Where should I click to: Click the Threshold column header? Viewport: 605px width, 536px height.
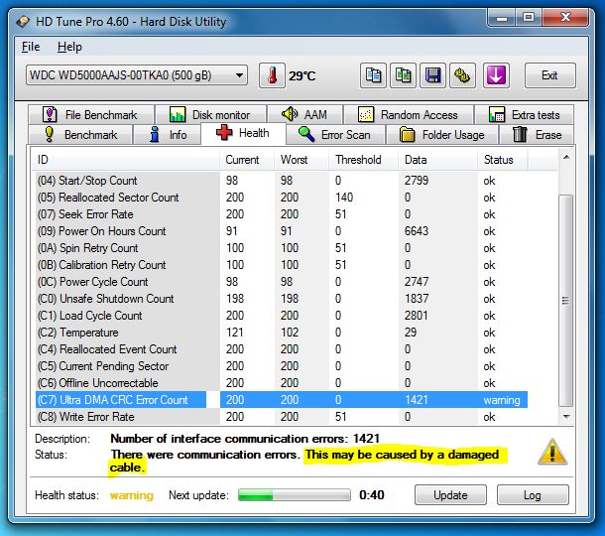pyautogui.click(x=364, y=160)
